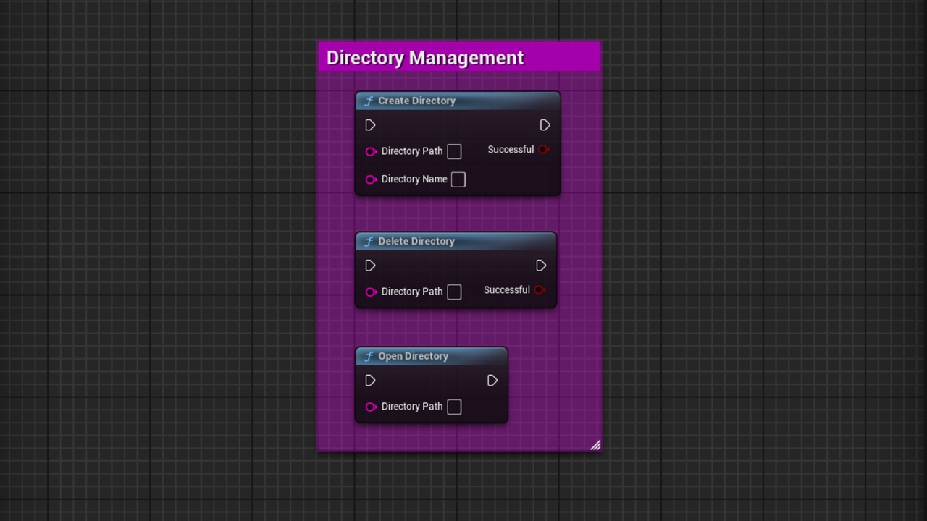Click the comment box resize handle
927x521 pixels.
tap(595, 445)
